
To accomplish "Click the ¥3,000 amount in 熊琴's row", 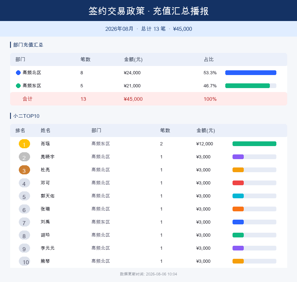I will (203, 261).
